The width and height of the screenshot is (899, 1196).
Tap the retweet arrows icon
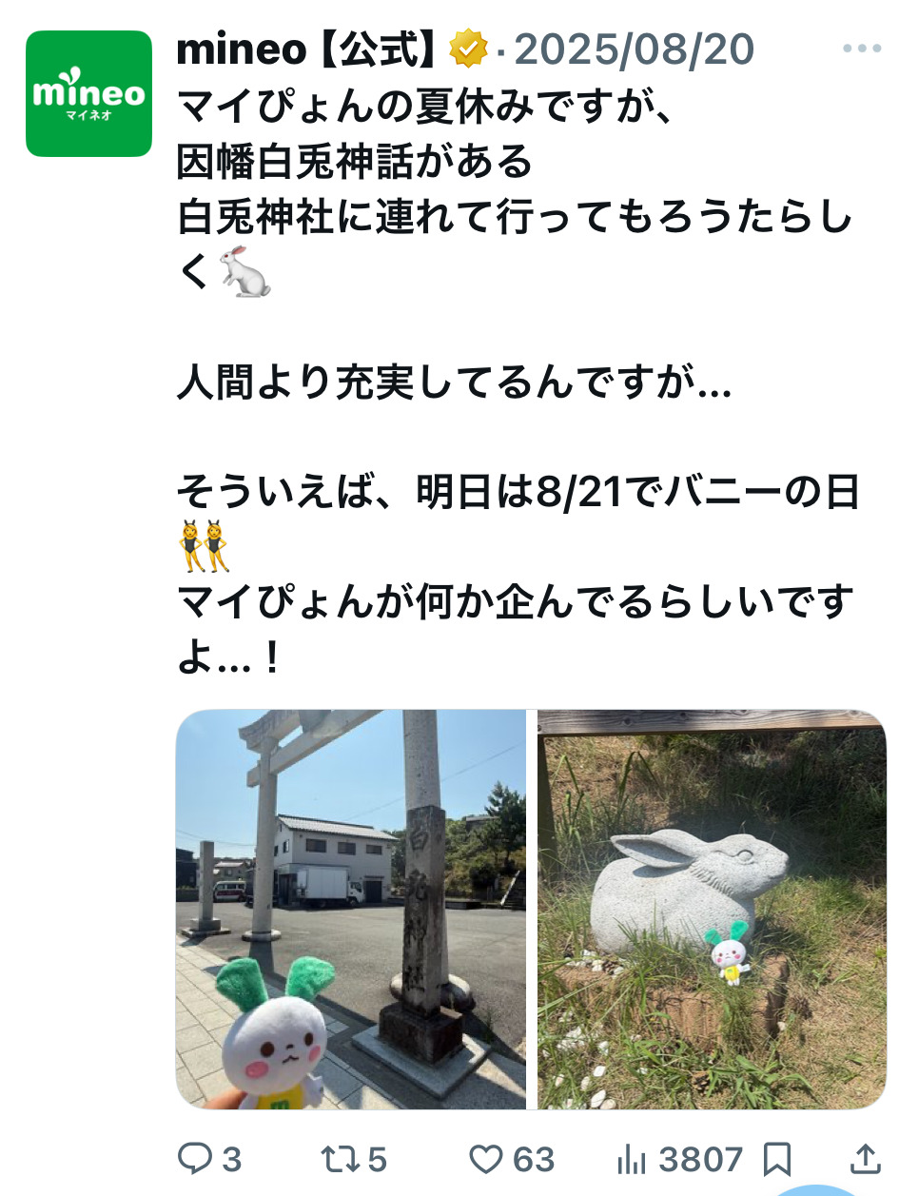(x=340, y=1158)
